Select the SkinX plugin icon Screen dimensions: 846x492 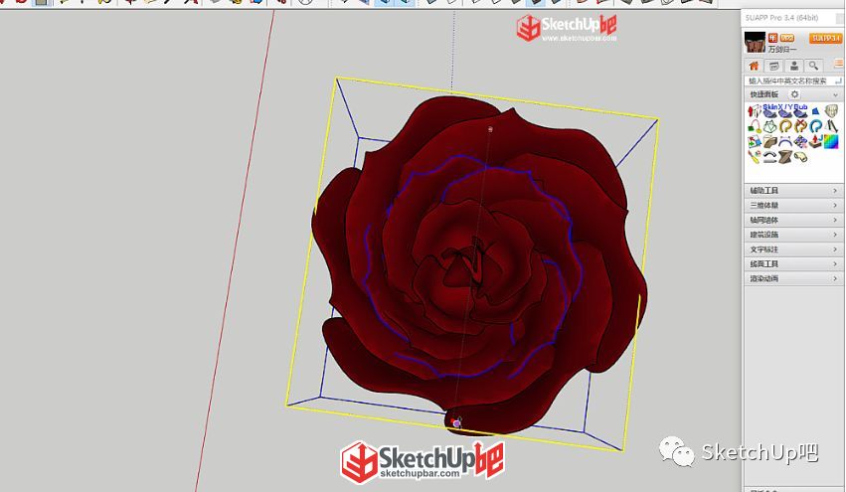point(769,111)
